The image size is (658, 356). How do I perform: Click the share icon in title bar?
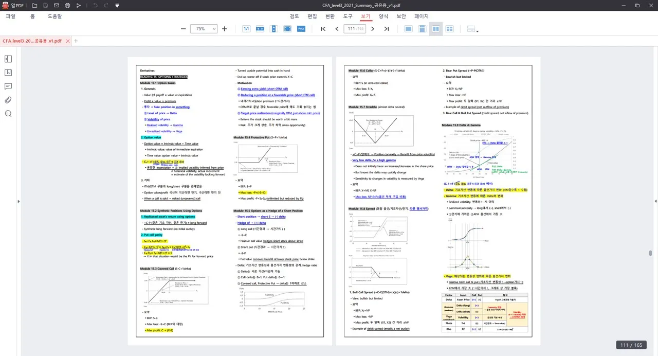78,6
